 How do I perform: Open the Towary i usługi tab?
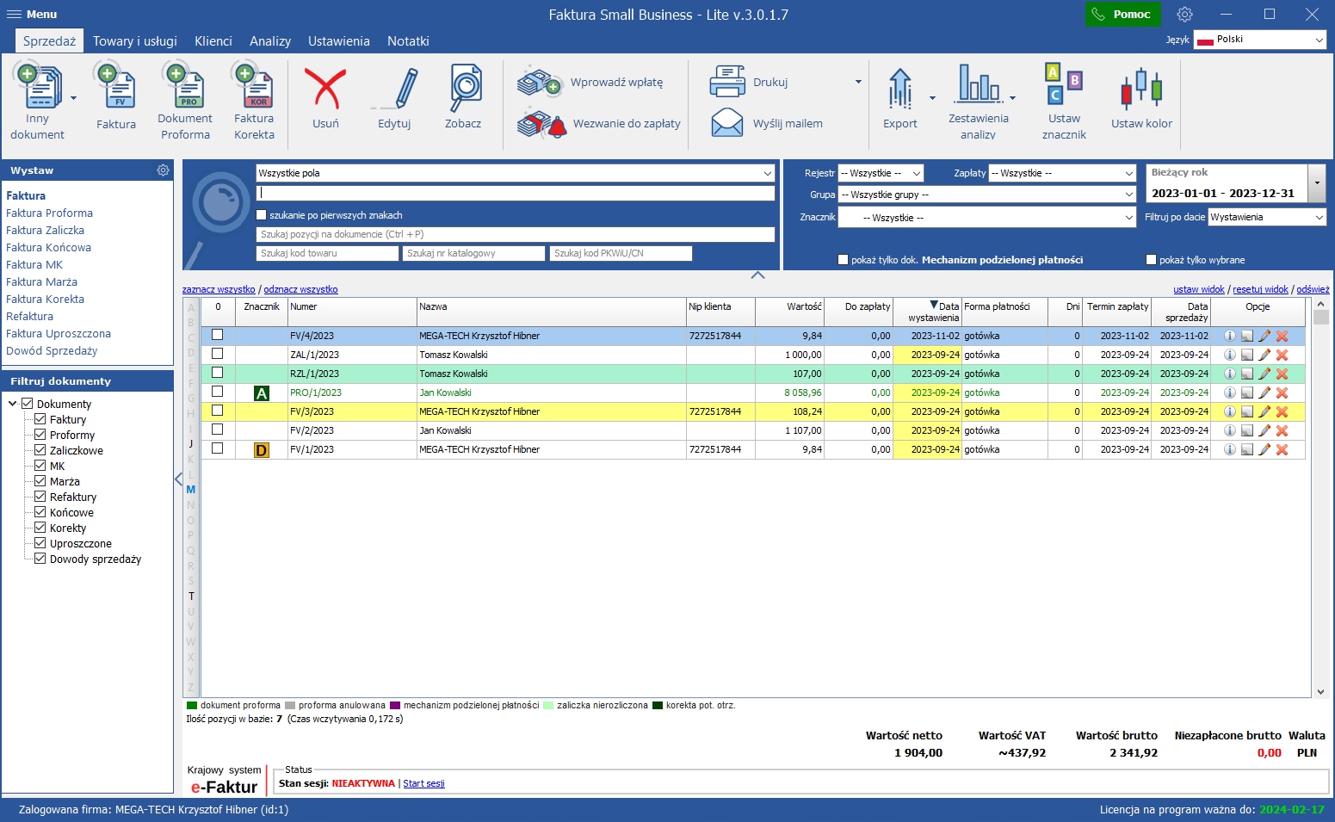(135, 41)
